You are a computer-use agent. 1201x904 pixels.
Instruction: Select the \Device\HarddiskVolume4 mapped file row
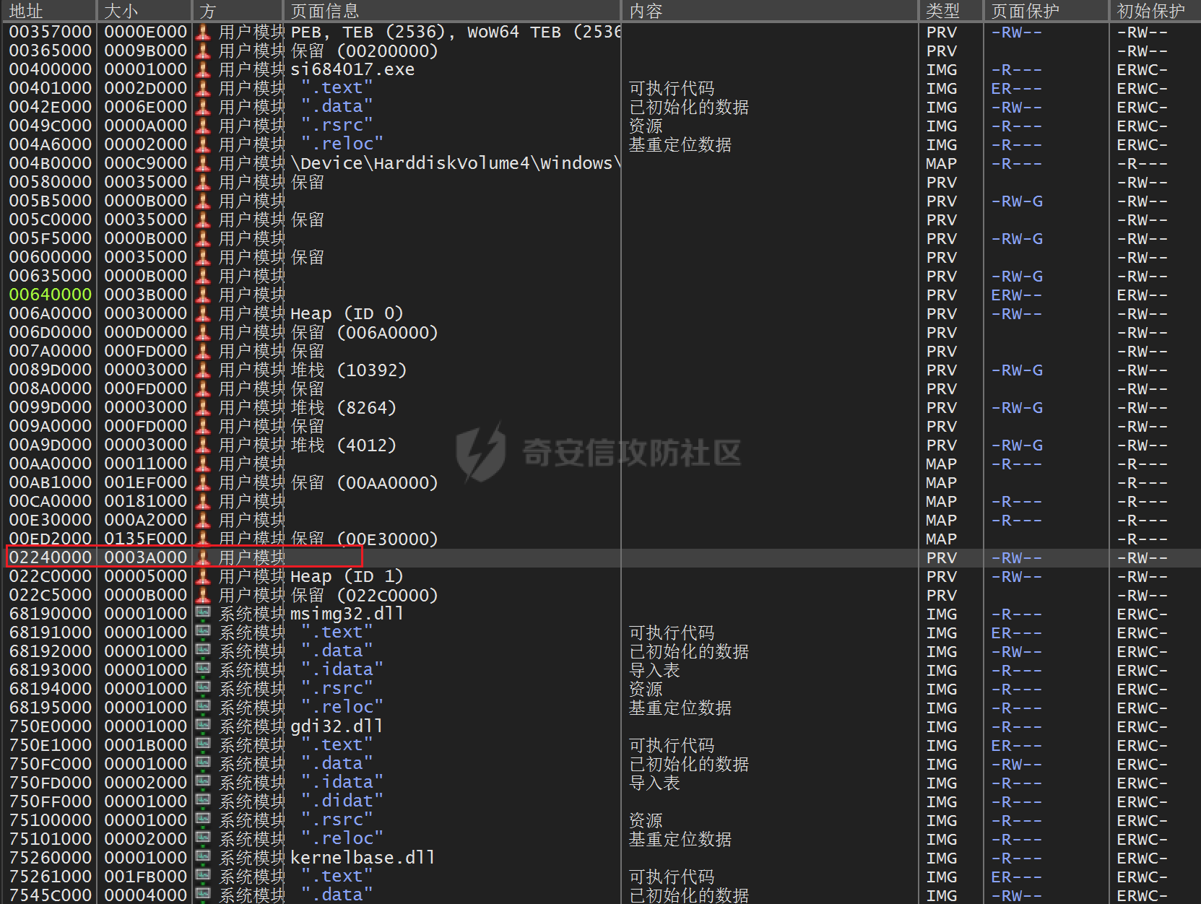455,164
